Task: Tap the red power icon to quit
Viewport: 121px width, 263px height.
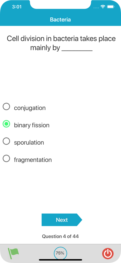Action: pyautogui.click(x=108, y=253)
